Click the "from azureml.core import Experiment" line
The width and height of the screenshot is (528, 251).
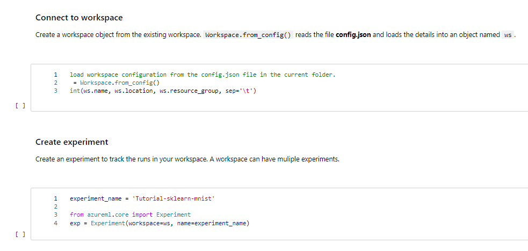tap(130, 215)
